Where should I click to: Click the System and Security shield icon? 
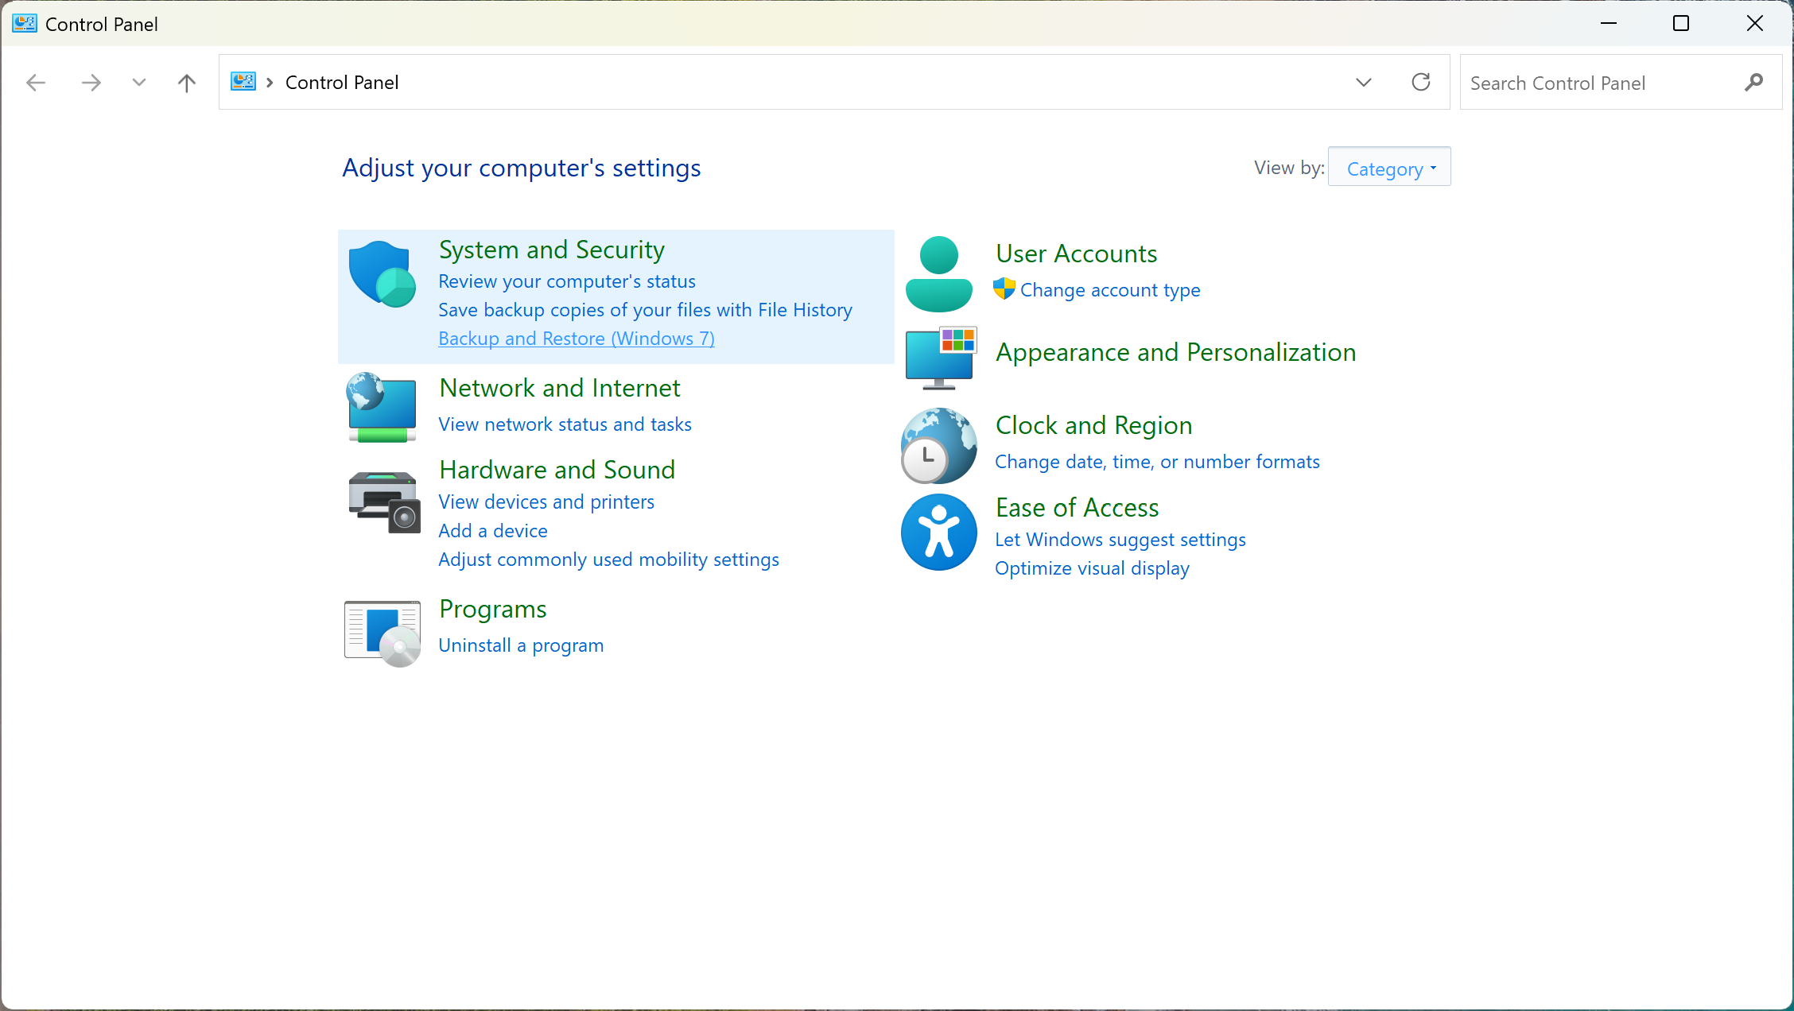382,273
